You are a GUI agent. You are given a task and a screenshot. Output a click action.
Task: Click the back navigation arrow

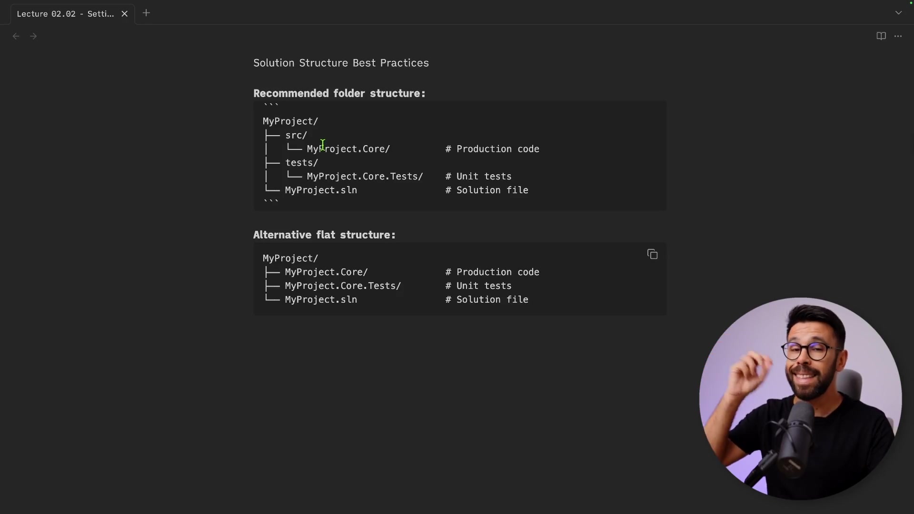pyautogui.click(x=16, y=36)
